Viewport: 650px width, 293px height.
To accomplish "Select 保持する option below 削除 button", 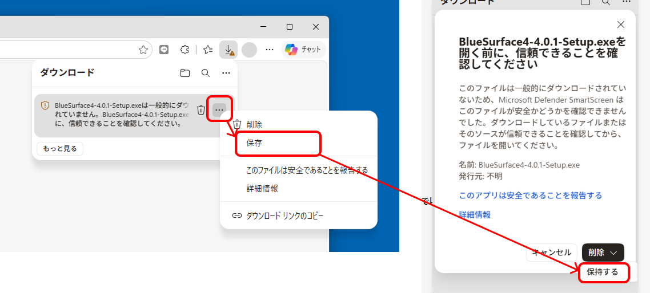I will coord(603,272).
